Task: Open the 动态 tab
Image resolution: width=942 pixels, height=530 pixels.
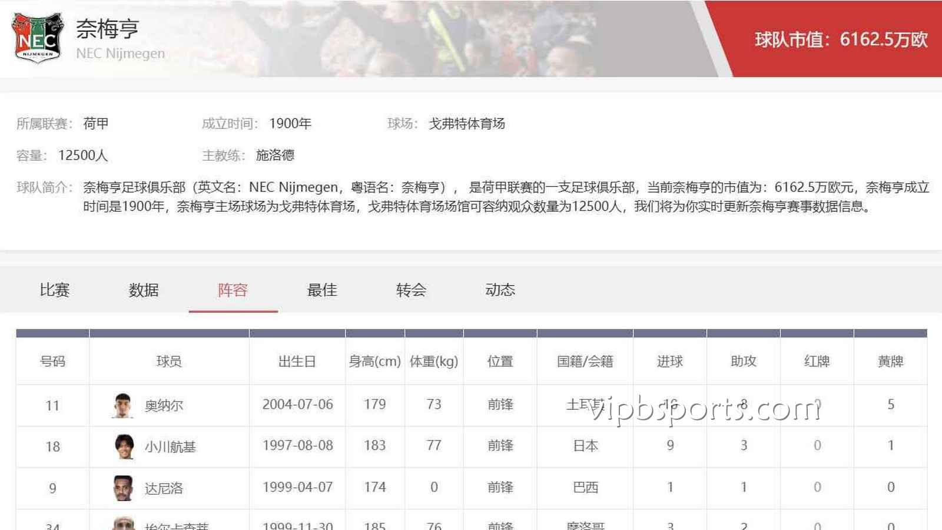Action: 500,290
